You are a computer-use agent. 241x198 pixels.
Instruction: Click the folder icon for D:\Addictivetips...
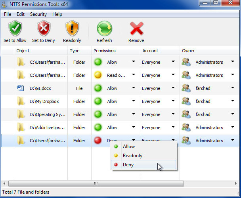click(21, 128)
